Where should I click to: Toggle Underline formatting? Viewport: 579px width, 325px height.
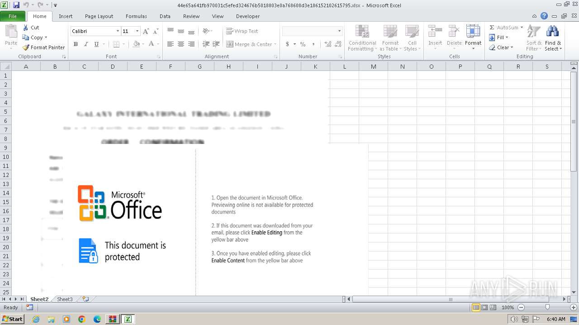[96, 44]
